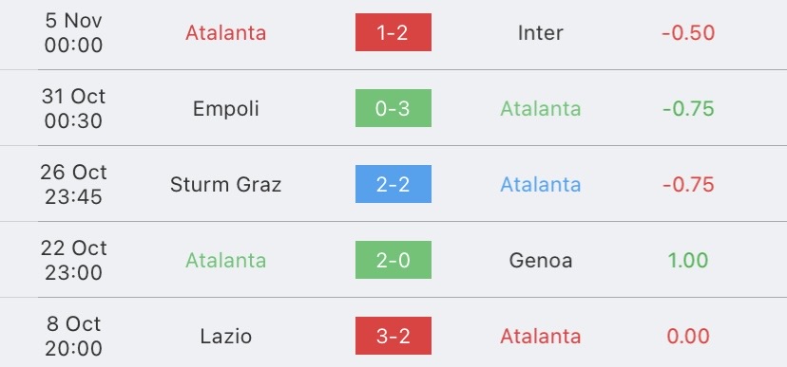
Task: Click green Atalanta name in Empoli match
Action: coord(541,109)
